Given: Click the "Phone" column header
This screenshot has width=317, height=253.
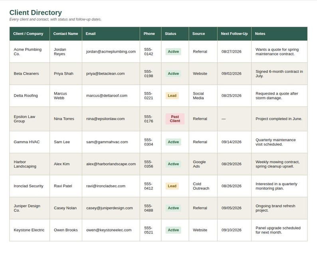Looking at the screenshot, I should pyautogui.click(x=151, y=34).
